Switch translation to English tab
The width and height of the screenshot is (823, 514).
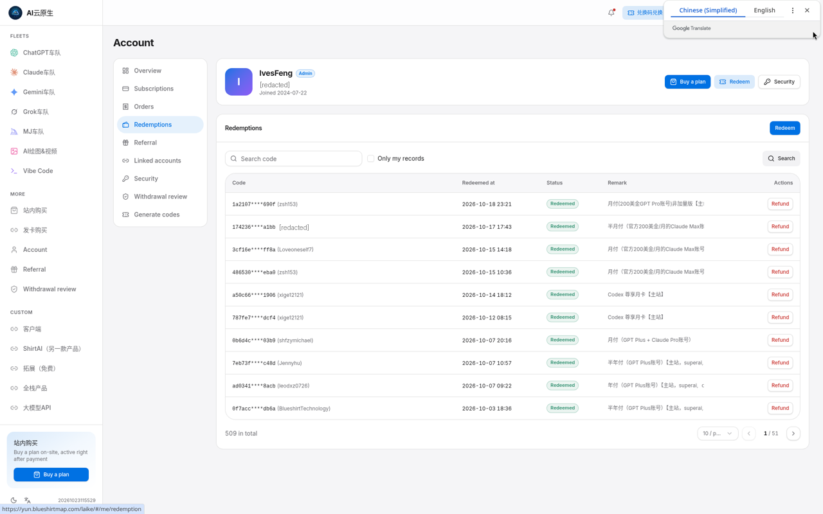tap(764, 10)
